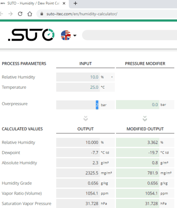The height and width of the screenshot is (208, 177).
Task: Click the °C unit beside Temperature input
Action: coord(103,87)
